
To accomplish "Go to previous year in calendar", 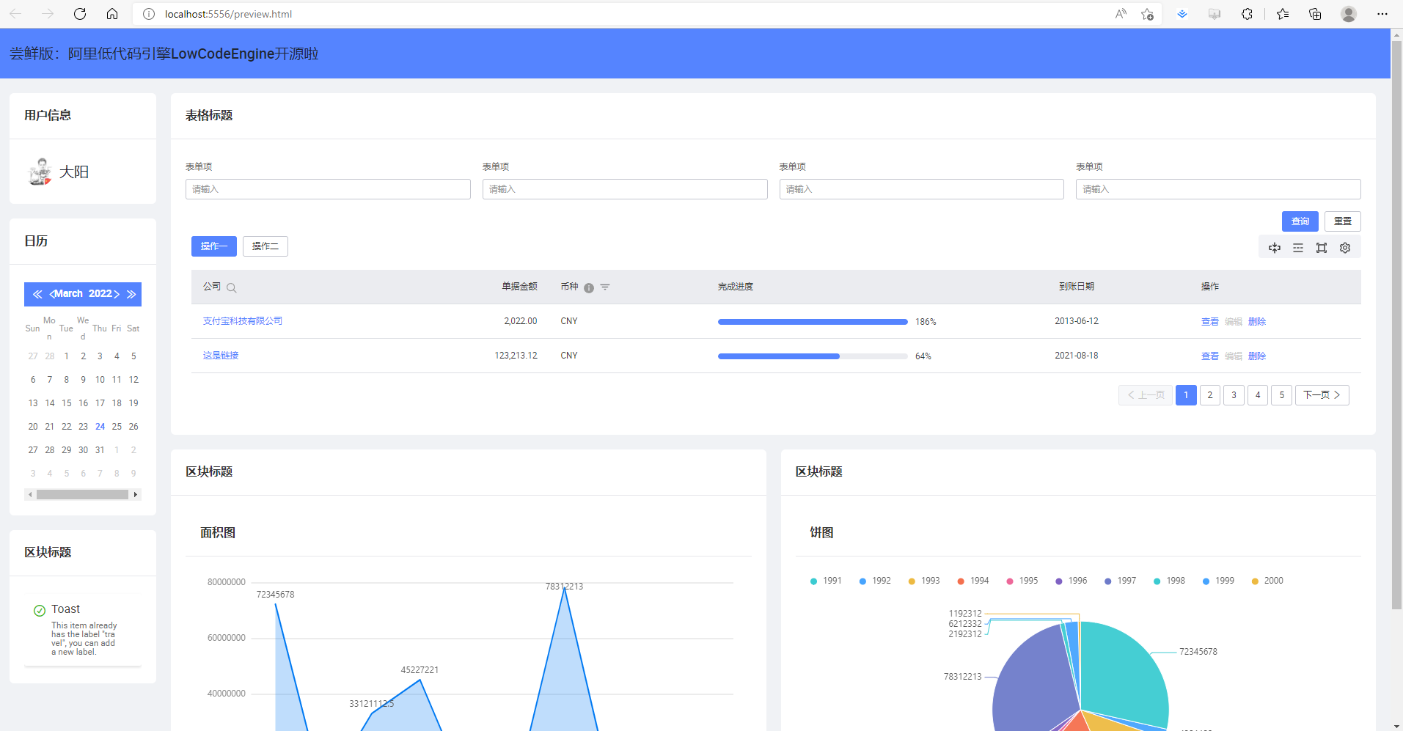I will (37, 294).
